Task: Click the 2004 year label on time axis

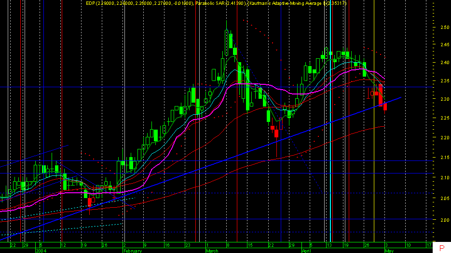Action: (41, 251)
